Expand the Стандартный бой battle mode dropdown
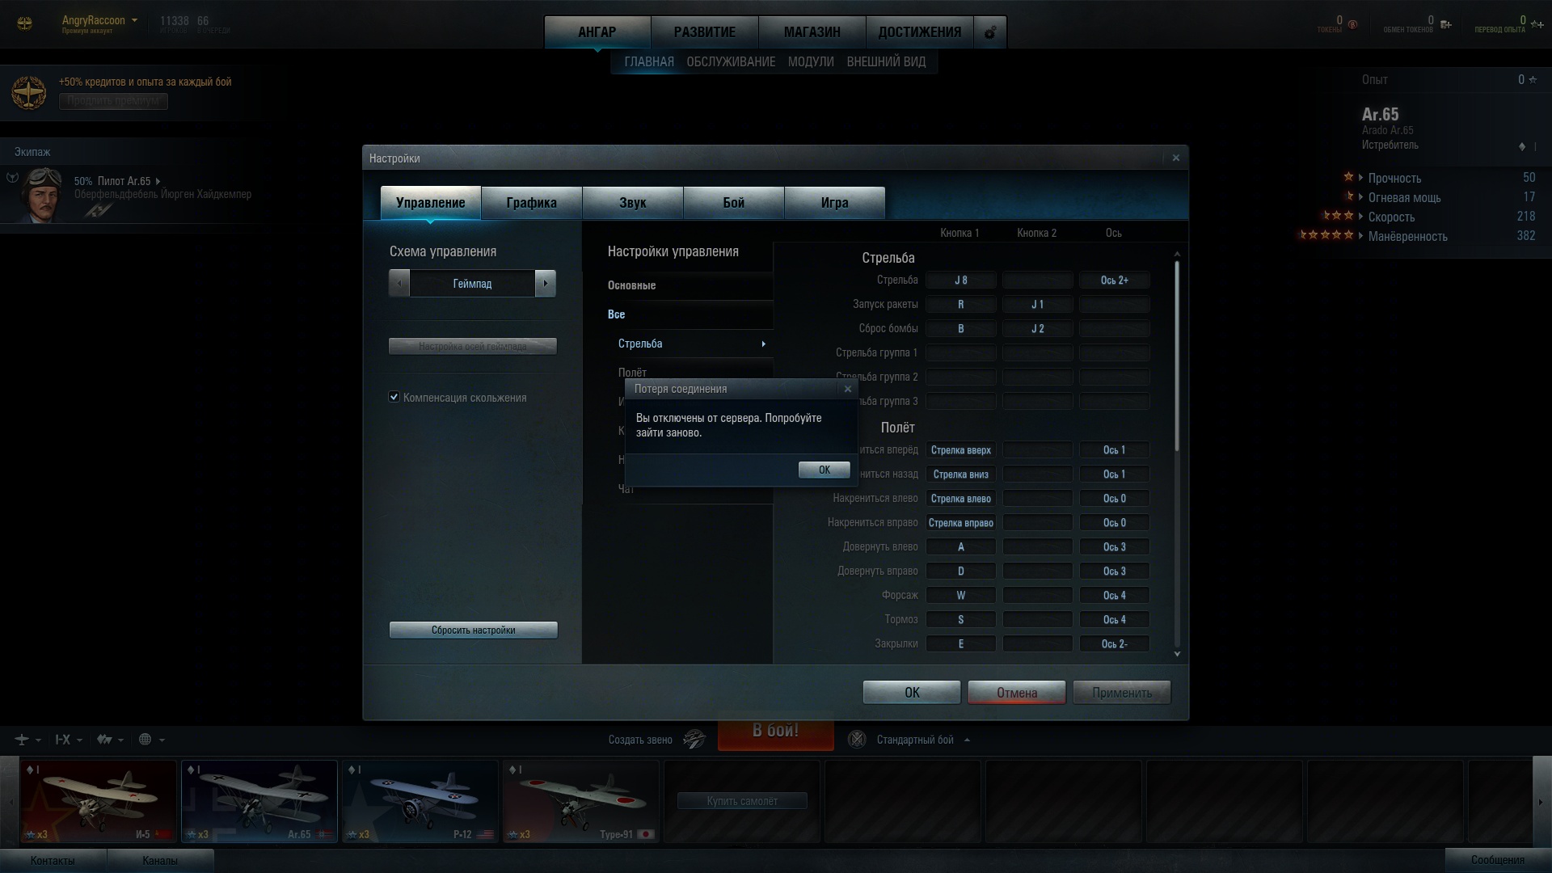 (967, 740)
